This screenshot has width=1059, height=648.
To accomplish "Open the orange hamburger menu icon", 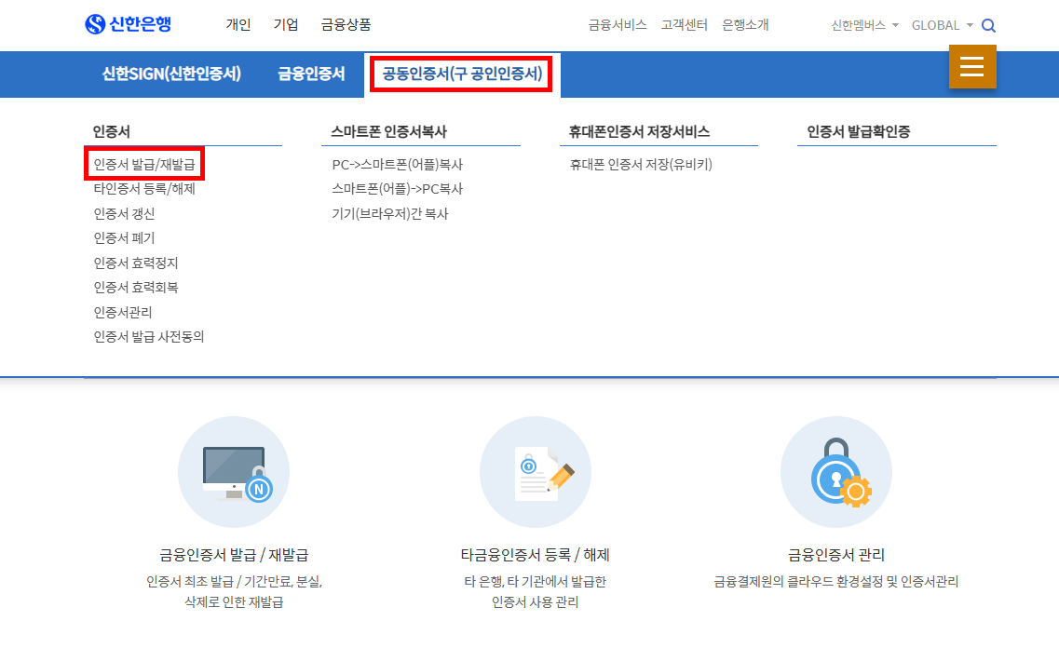I will click(x=972, y=67).
